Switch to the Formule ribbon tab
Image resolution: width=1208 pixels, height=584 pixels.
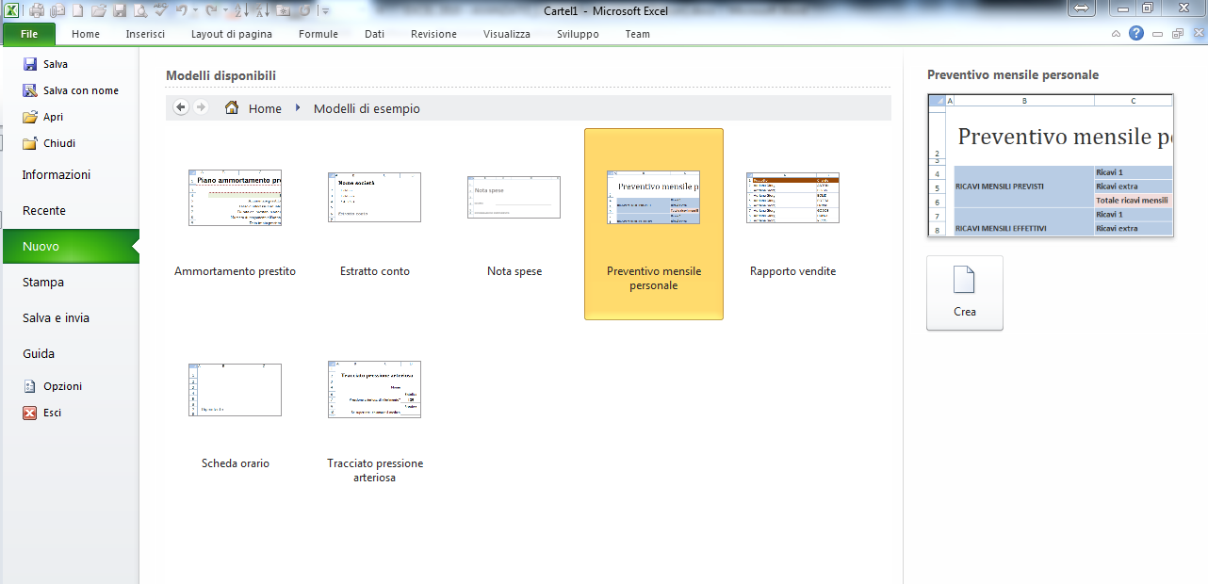pyautogui.click(x=318, y=34)
